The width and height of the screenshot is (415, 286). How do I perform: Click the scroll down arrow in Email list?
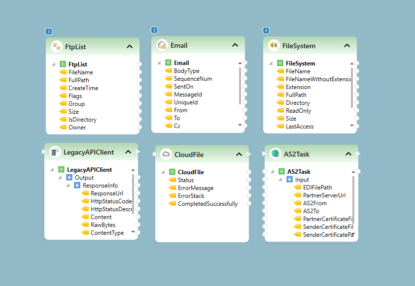(x=240, y=125)
